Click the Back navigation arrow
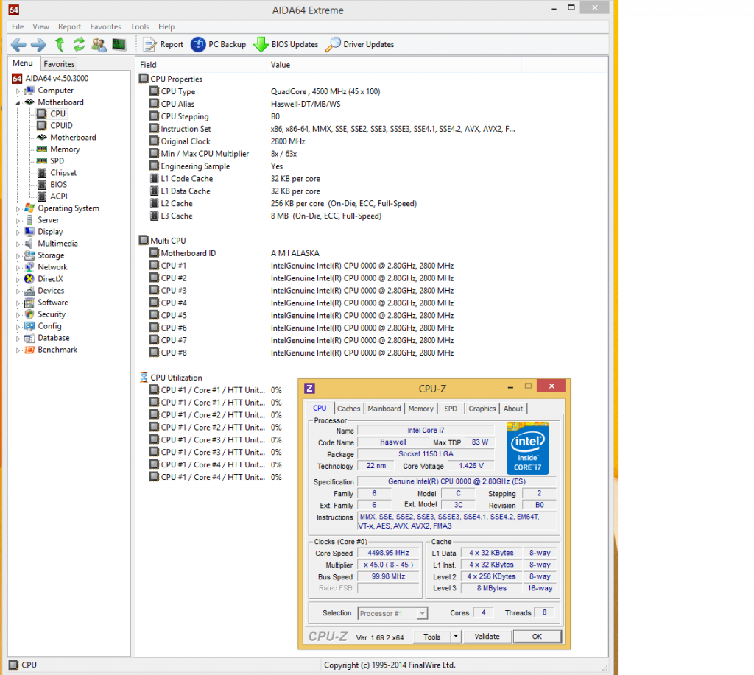 pyautogui.click(x=18, y=45)
